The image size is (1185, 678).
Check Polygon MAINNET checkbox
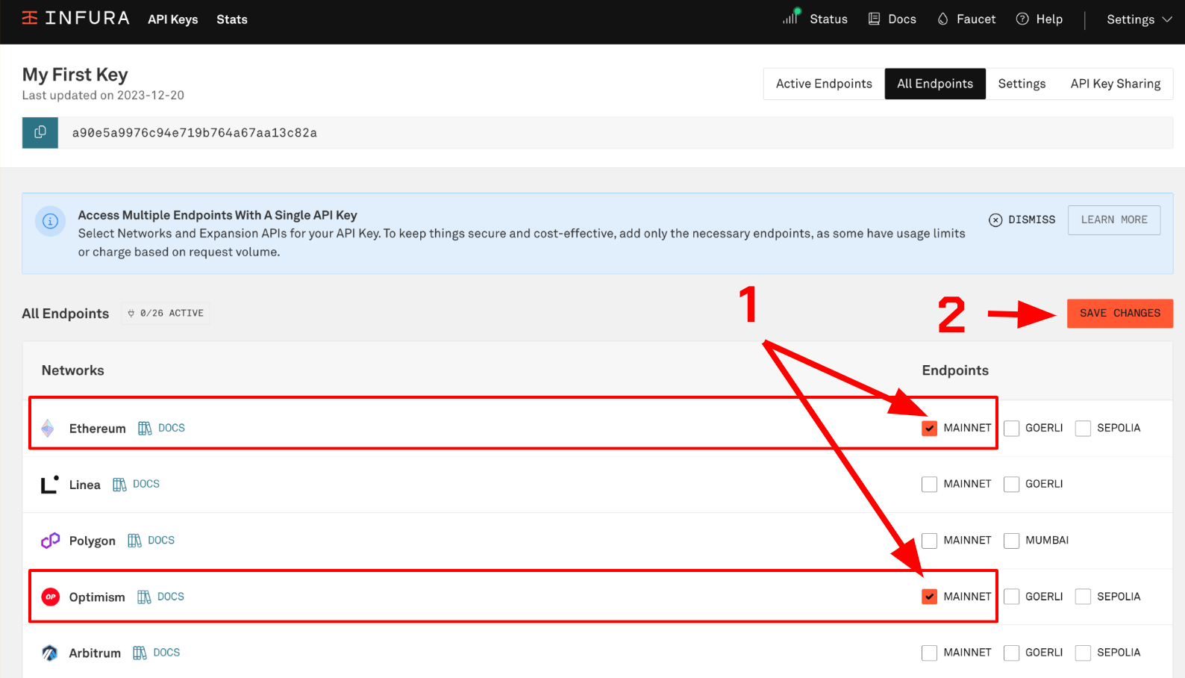[929, 541]
